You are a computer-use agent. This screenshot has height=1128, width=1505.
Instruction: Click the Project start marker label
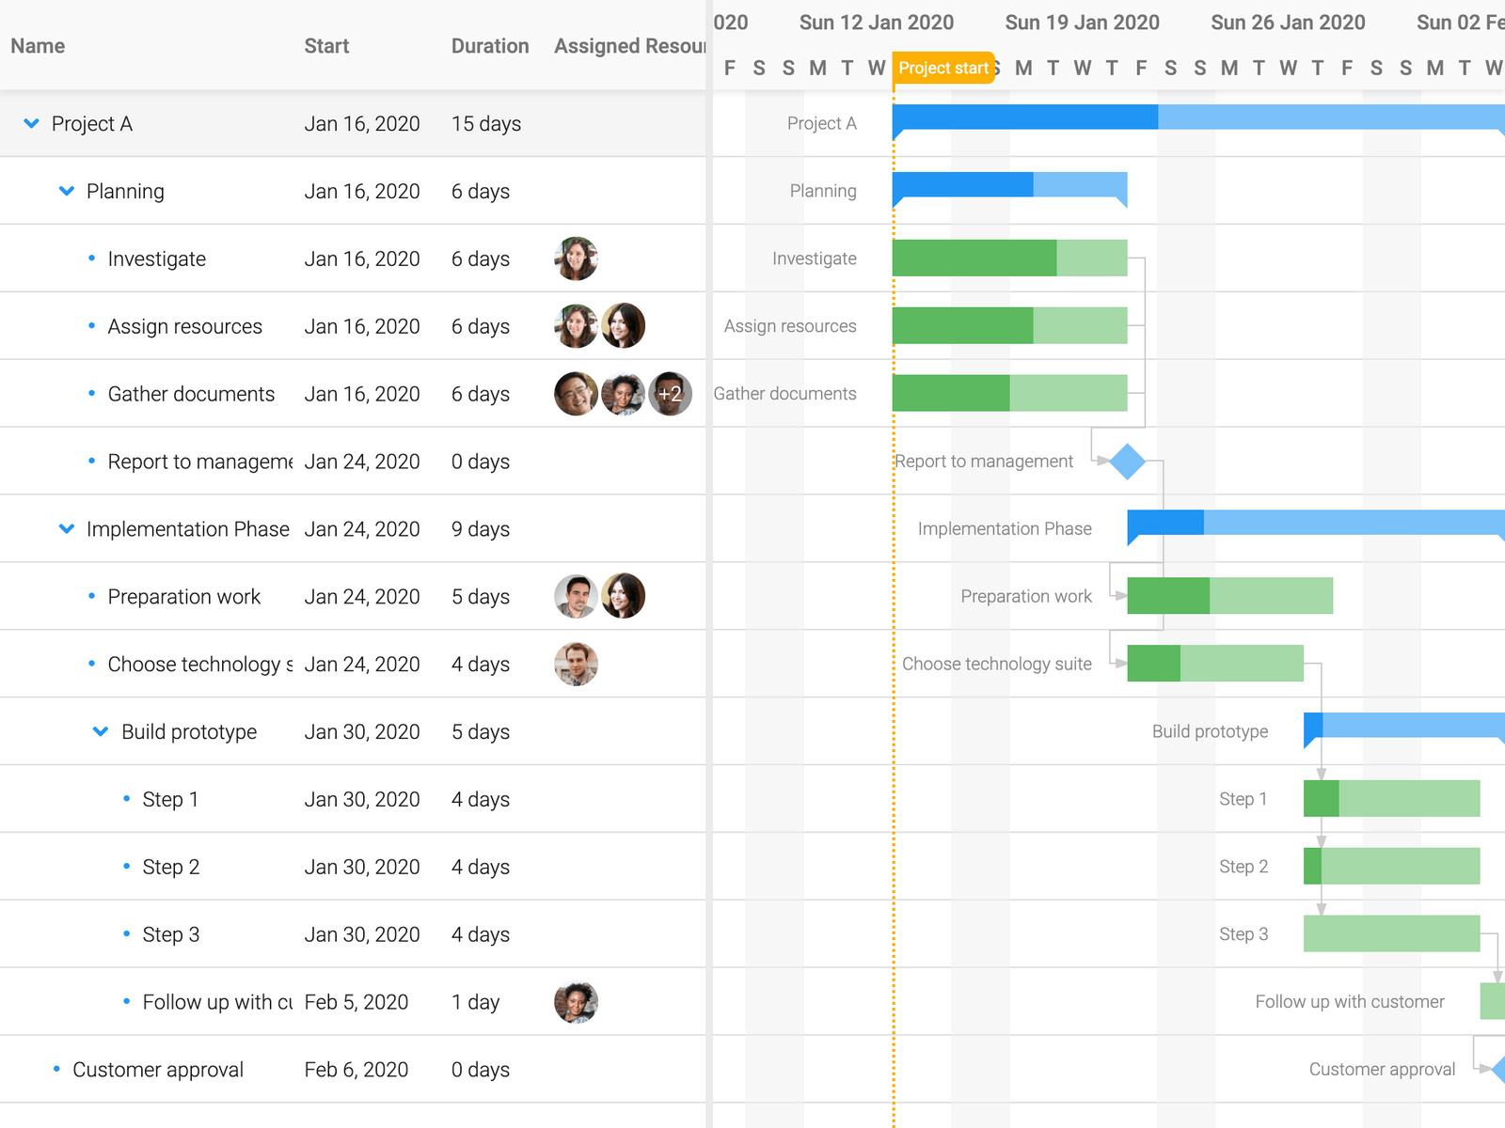pyautogui.click(x=943, y=68)
